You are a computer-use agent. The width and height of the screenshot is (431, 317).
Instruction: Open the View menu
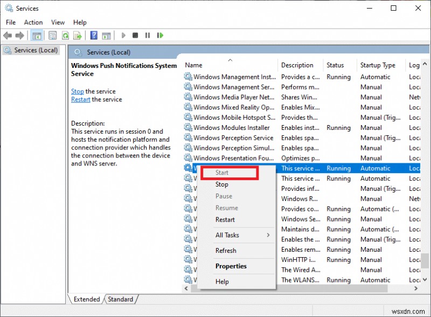[x=58, y=22]
